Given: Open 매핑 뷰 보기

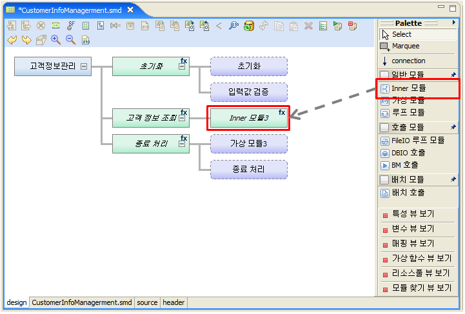Looking at the screenshot, I should click(418, 244).
